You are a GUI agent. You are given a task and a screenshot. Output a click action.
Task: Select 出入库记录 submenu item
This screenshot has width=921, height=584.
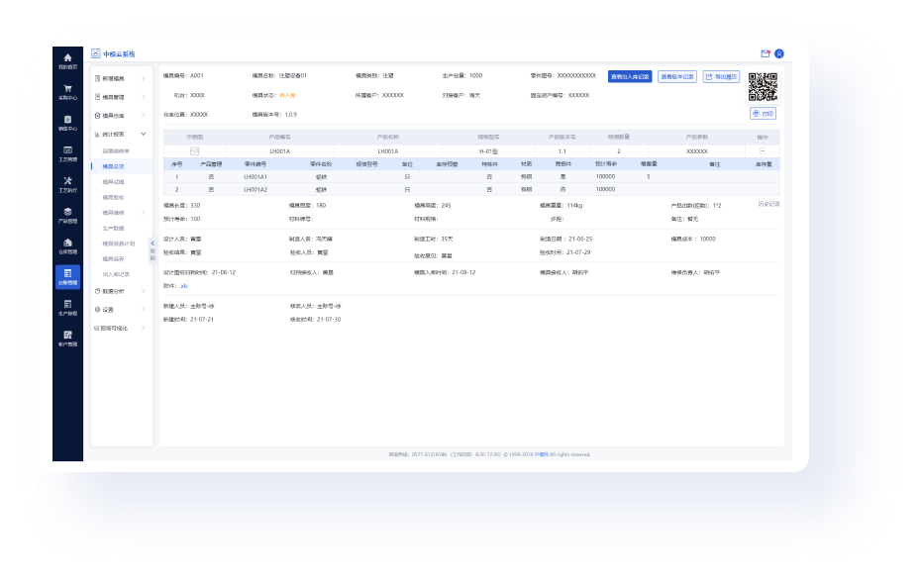pyautogui.click(x=116, y=274)
